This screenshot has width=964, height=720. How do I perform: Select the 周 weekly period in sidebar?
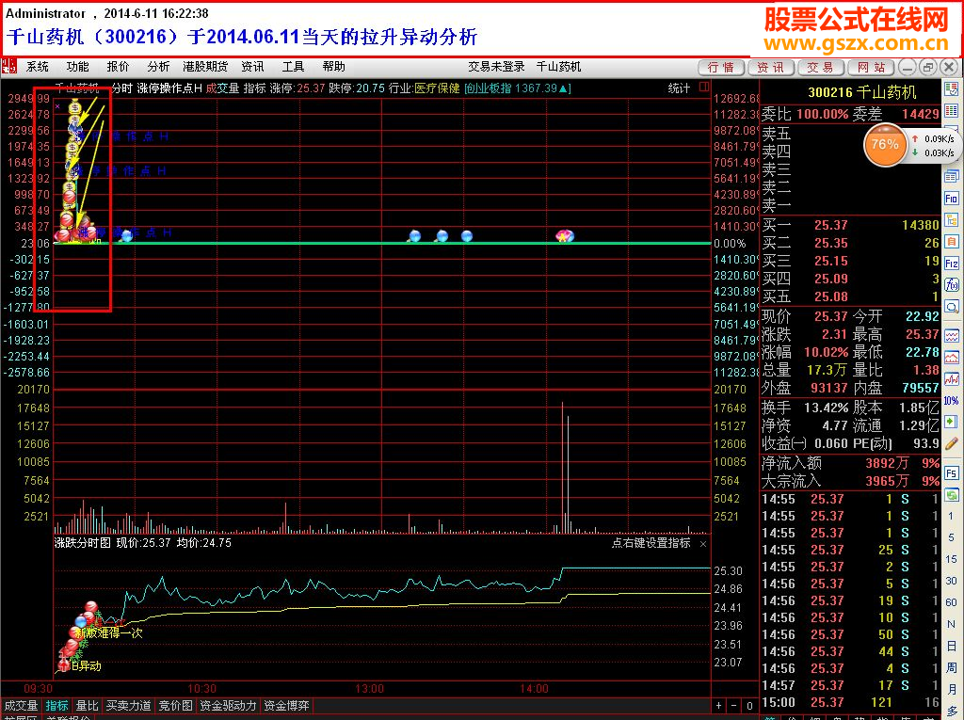point(951,667)
